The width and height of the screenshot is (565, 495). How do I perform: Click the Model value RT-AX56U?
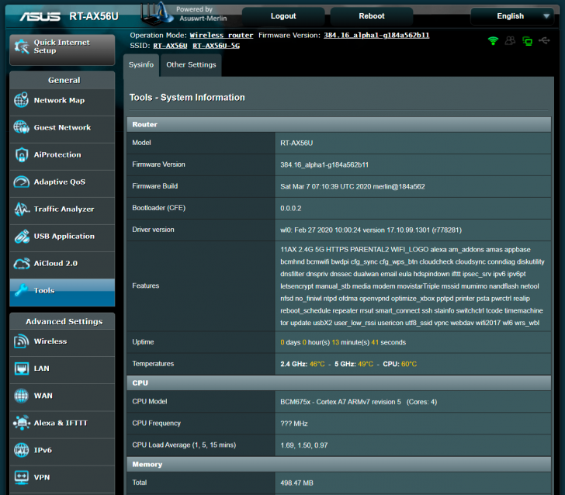coord(296,143)
